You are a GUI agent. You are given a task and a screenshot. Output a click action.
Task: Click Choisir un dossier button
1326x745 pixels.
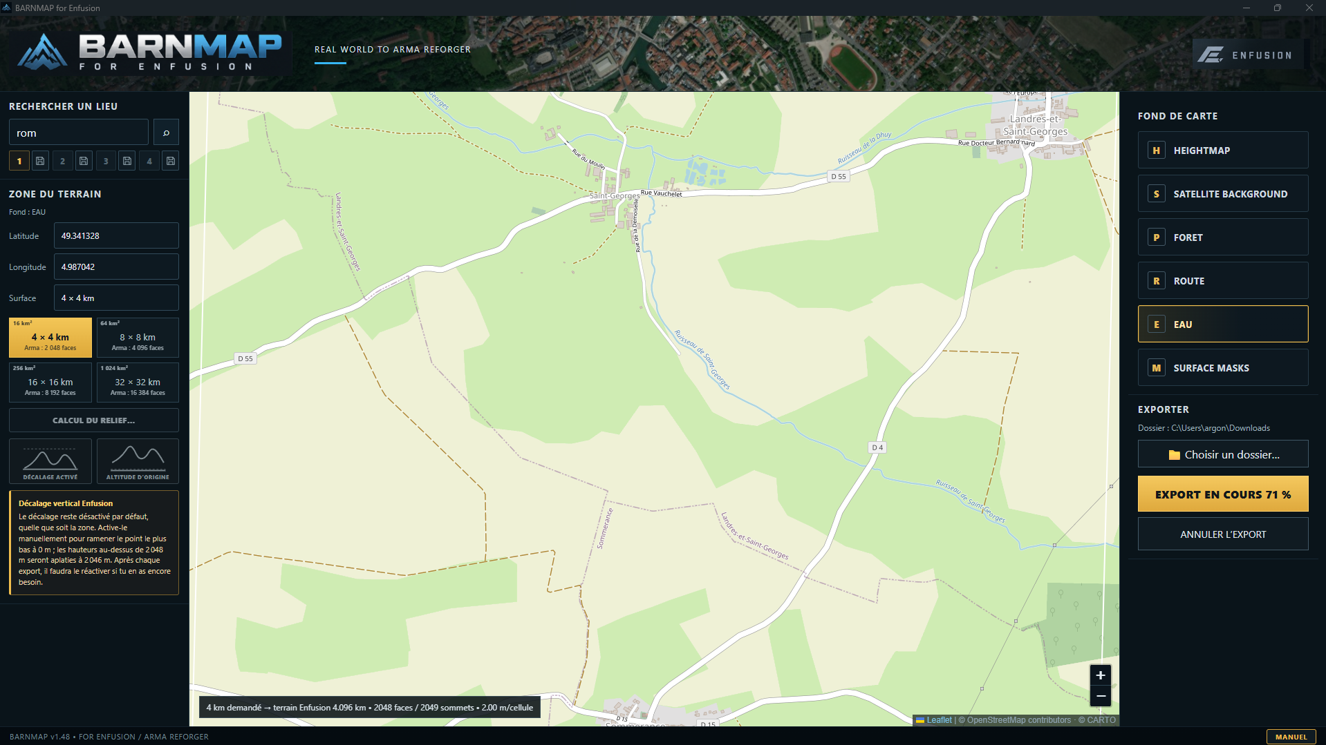[1223, 454]
